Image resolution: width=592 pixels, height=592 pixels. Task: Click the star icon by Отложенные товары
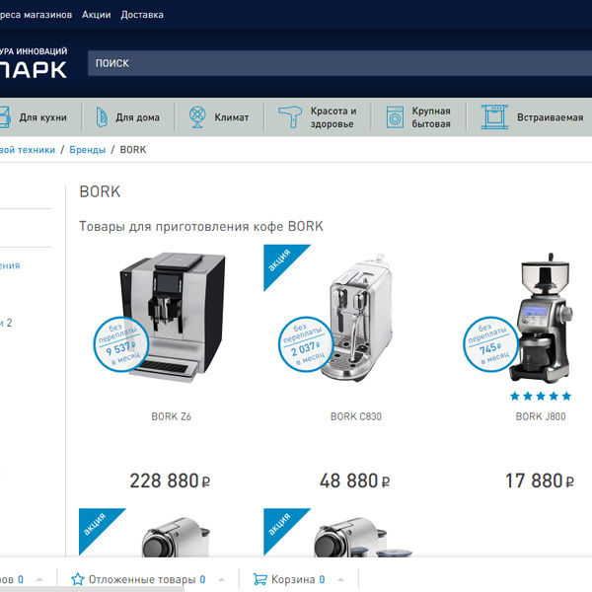click(x=78, y=579)
